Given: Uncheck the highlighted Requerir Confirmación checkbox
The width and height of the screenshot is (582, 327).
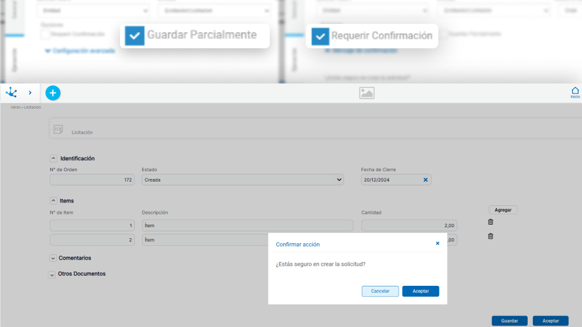Looking at the screenshot, I should click(x=320, y=36).
